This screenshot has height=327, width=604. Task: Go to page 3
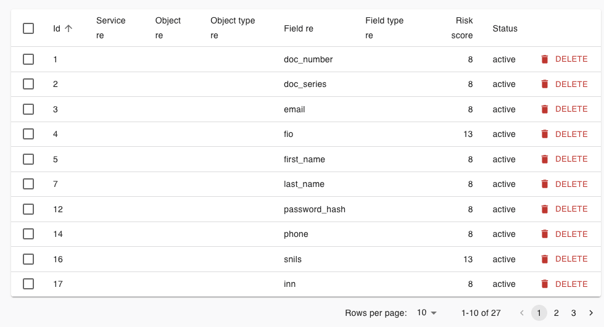pos(574,313)
